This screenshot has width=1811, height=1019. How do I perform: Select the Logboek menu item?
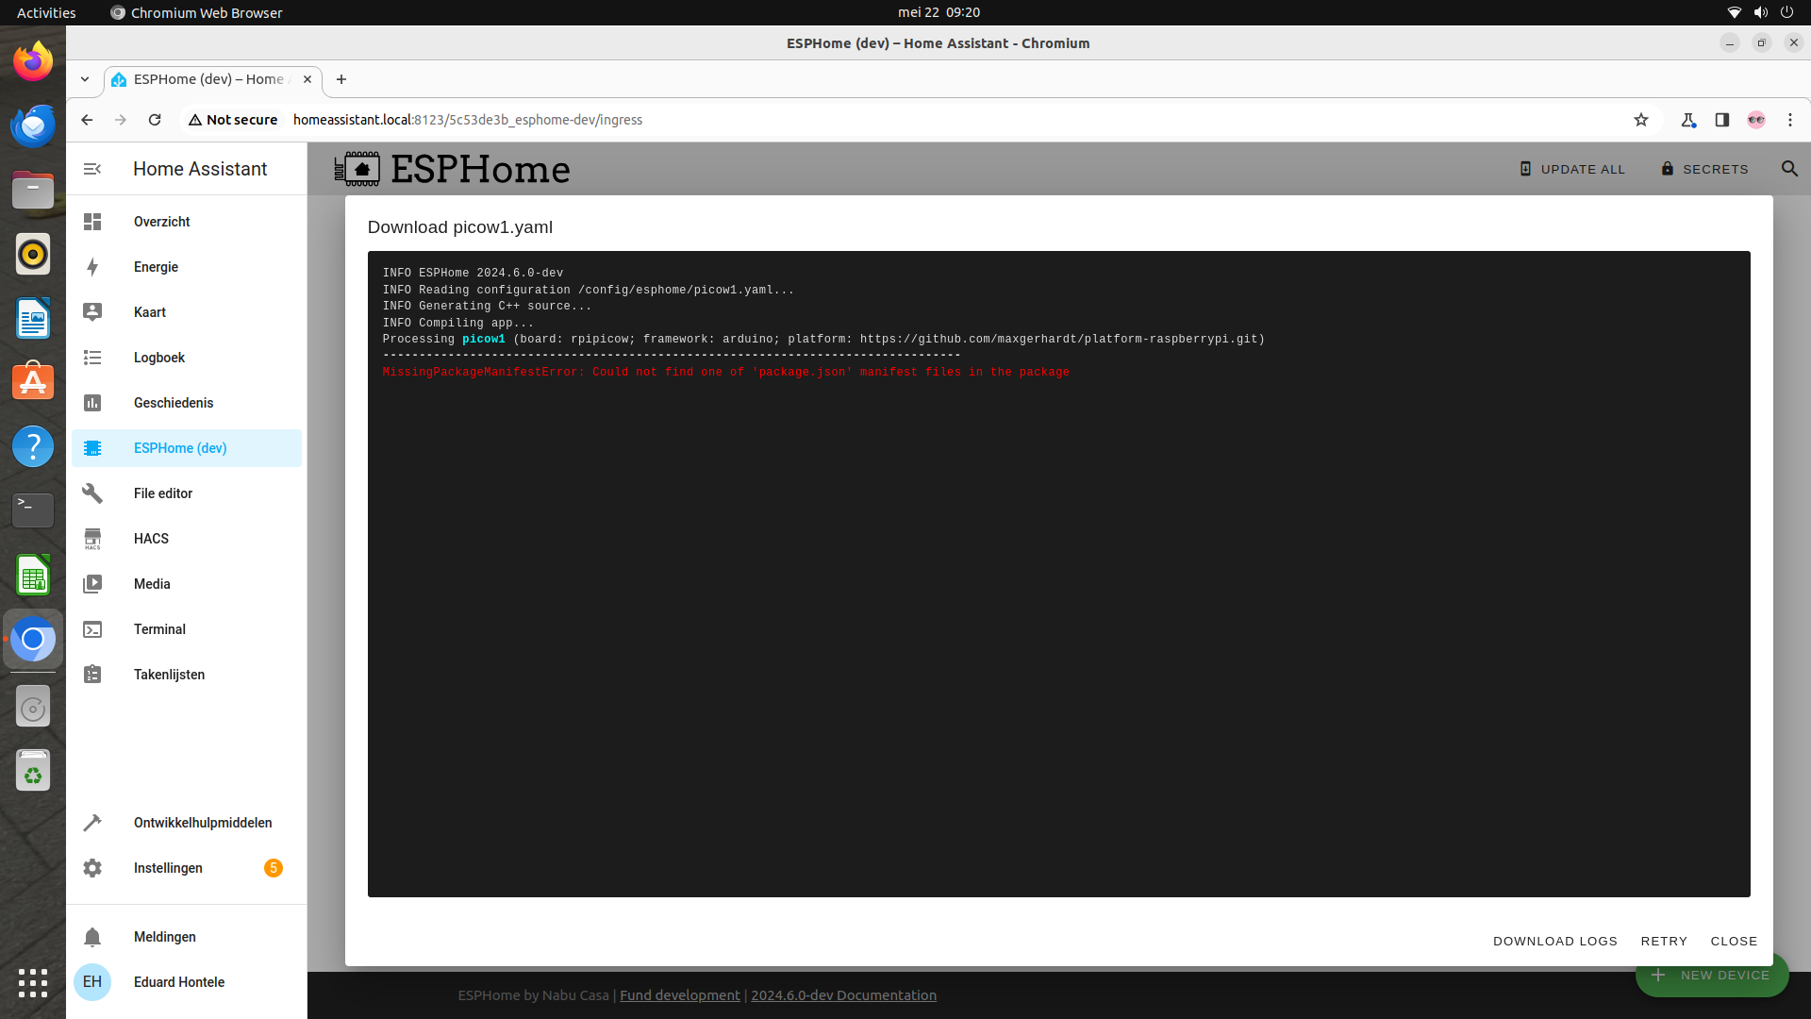187,358
